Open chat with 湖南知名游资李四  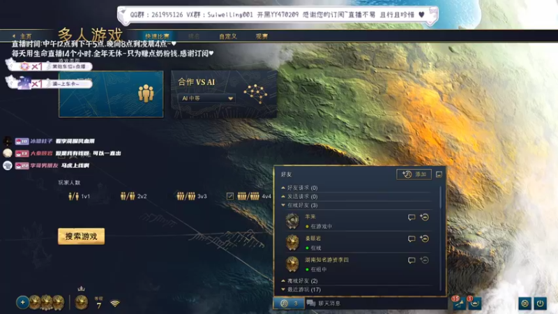click(412, 260)
